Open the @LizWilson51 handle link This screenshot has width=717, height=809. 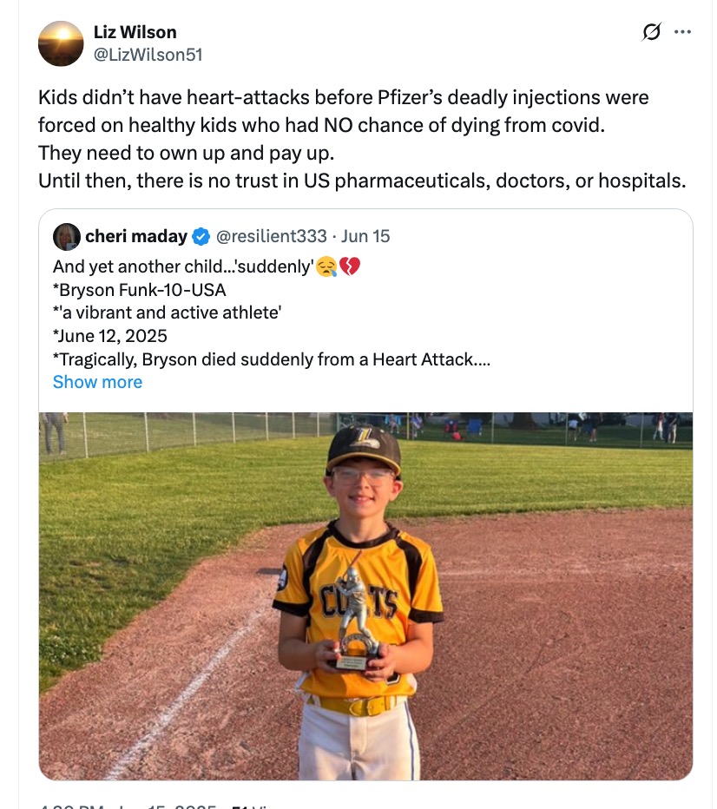(148, 54)
